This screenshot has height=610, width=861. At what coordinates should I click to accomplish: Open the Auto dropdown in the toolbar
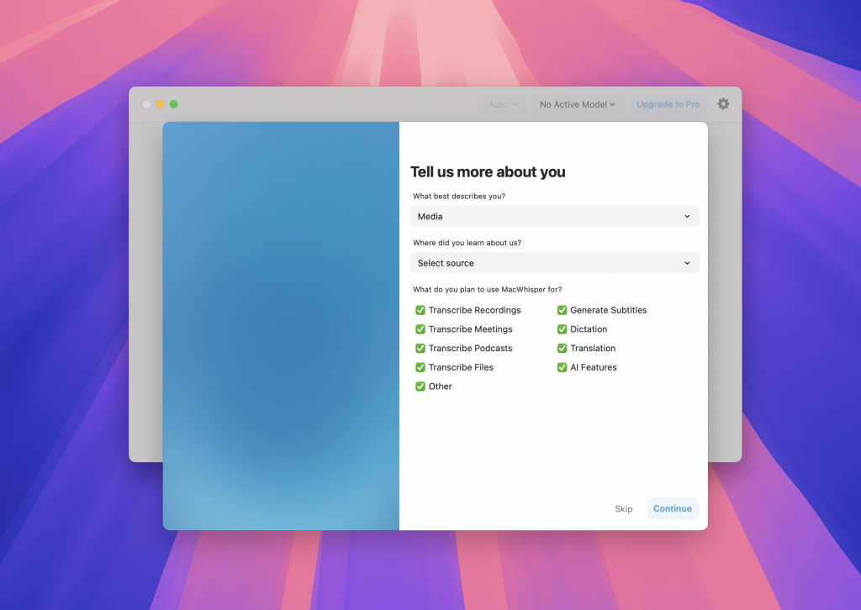point(502,104)
